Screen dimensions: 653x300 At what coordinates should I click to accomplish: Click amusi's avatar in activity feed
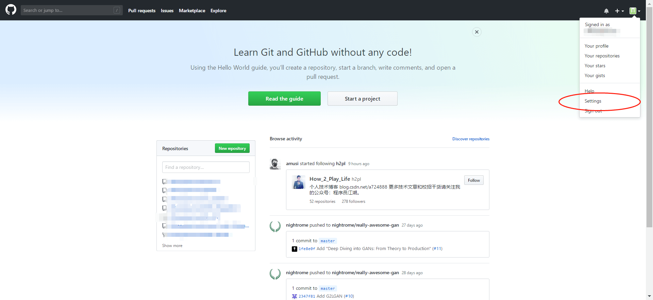275,164
